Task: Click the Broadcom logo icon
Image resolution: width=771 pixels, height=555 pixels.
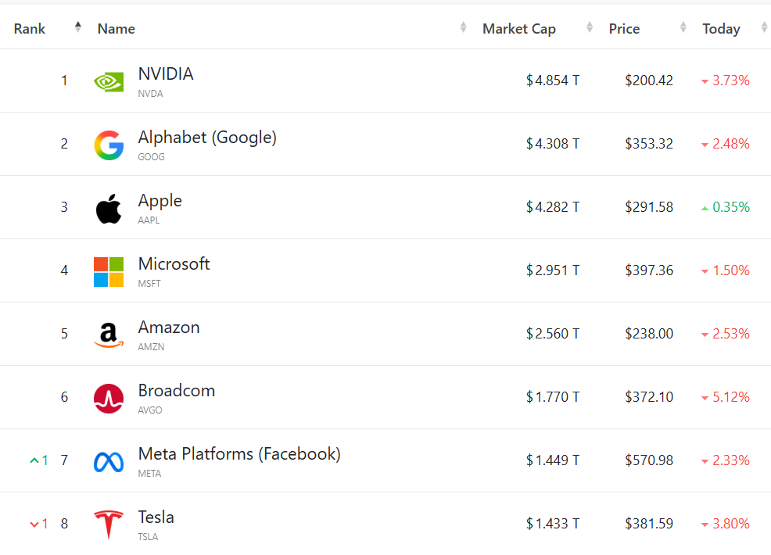Action: click(109, 399)
